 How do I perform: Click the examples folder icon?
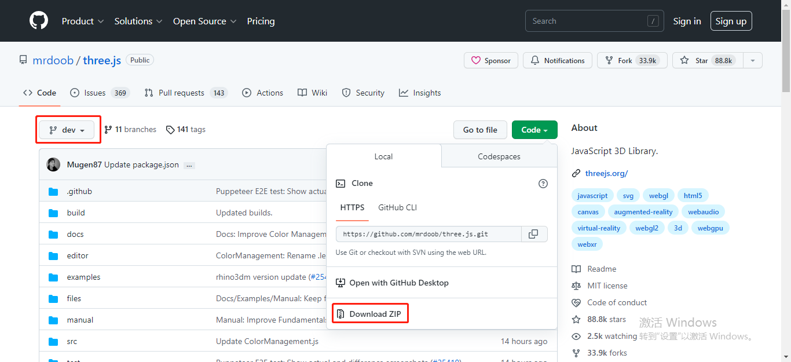tap(54, 277)
